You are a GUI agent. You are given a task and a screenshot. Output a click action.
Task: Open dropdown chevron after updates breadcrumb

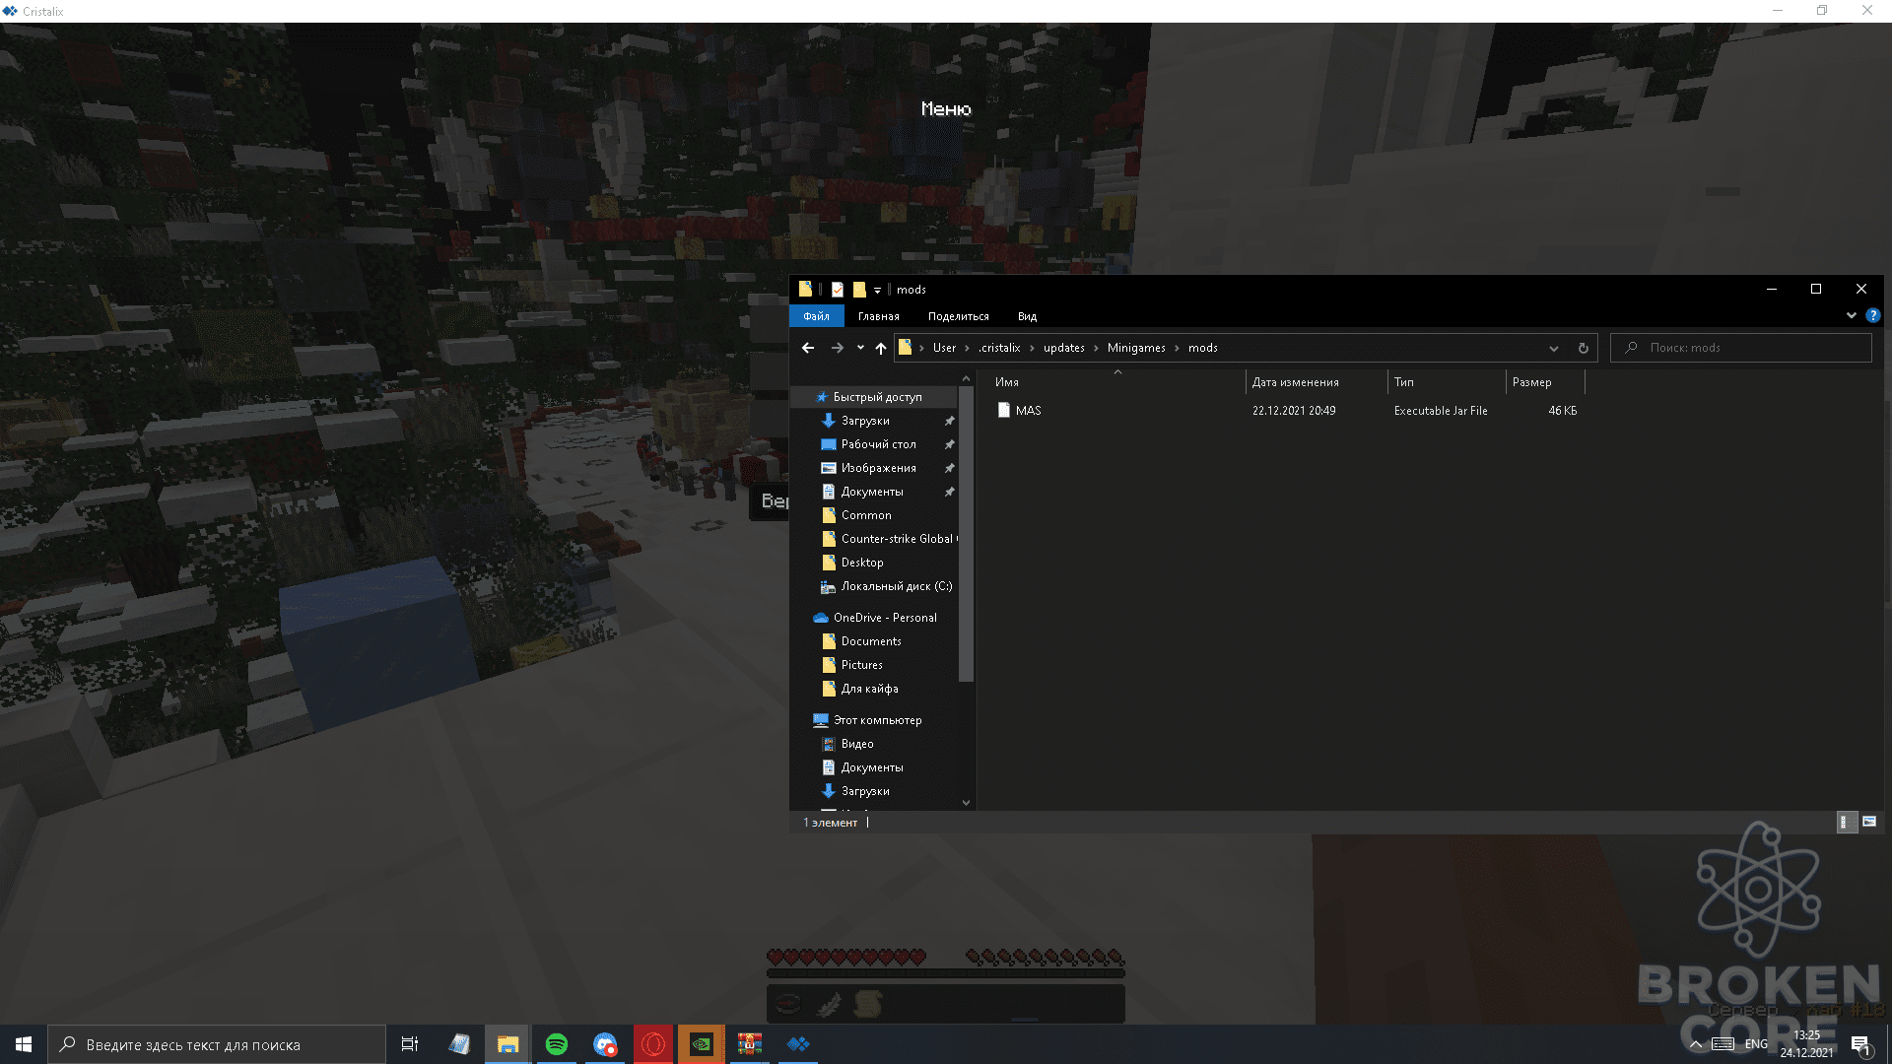(1096, 348)
